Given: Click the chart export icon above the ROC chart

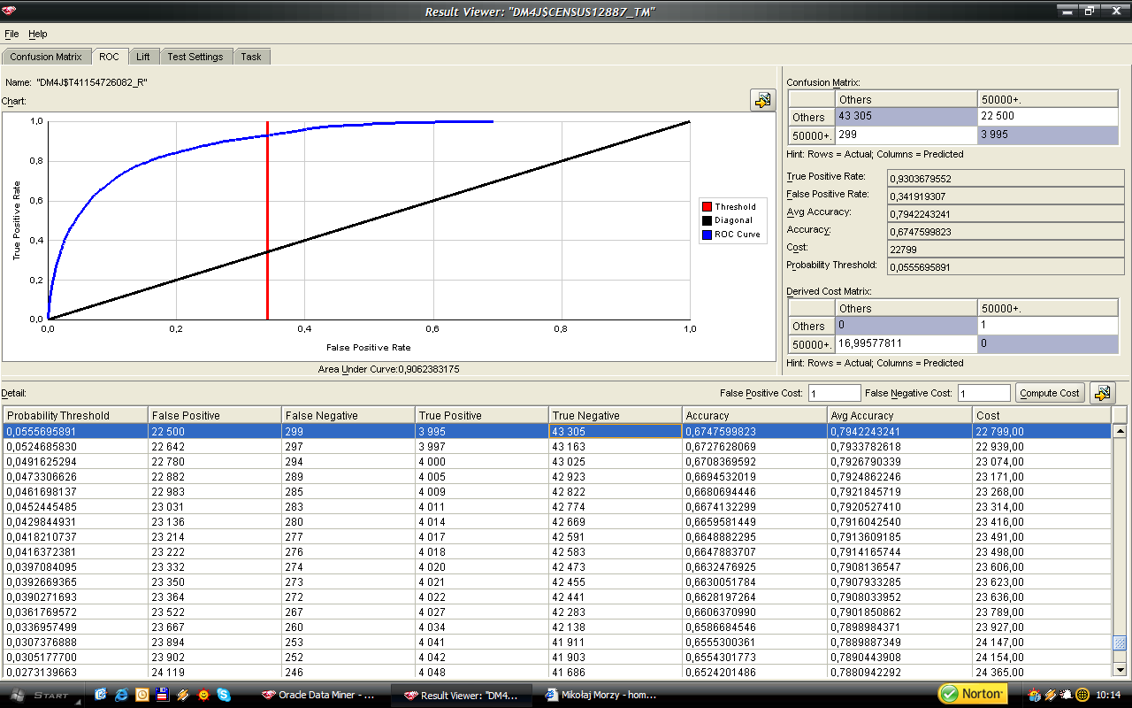Looking at the screenshot, I should [761, 100].
